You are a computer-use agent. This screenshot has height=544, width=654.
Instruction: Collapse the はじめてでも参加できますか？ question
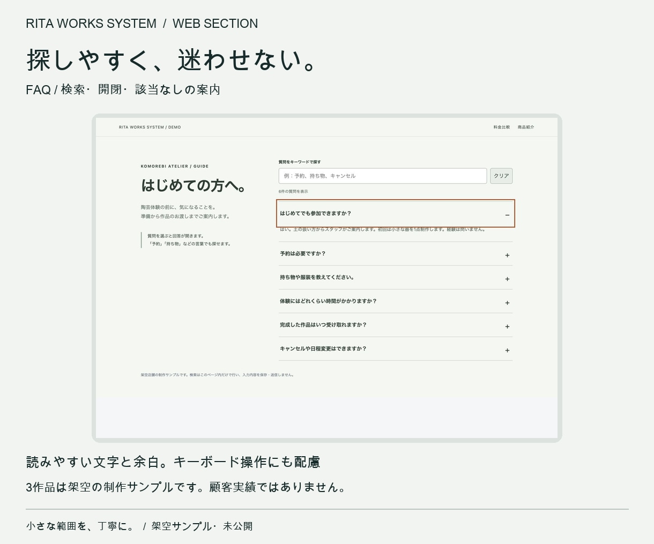(x=396, y=214)
